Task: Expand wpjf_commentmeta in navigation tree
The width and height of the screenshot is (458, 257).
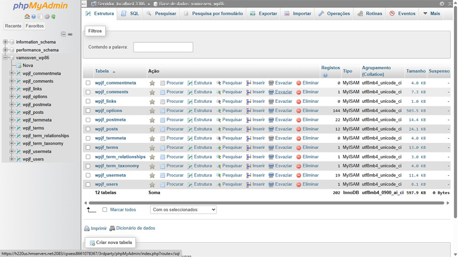Action: [x=11, y=73]
